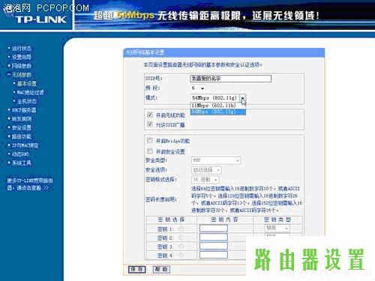Click the 密钥 3 content field
This screenshot has width=375, height=281.
click(214, 247)
